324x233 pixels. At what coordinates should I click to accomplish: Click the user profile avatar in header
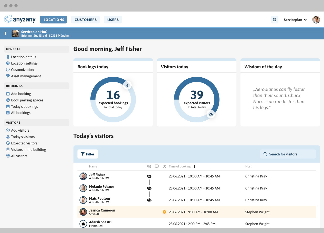[316, 20]
